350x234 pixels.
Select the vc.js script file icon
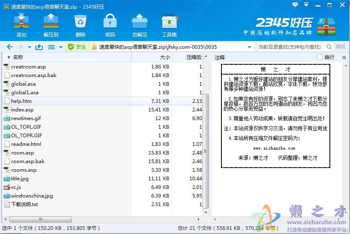point(7,187)
